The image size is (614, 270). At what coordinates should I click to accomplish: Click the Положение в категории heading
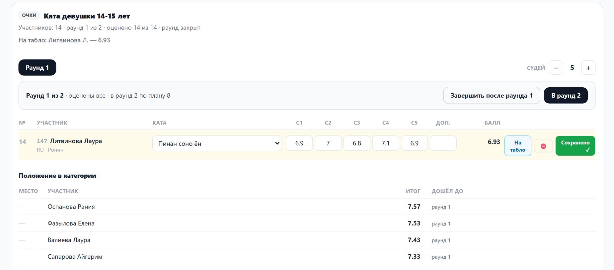click(x=57, y=176)
